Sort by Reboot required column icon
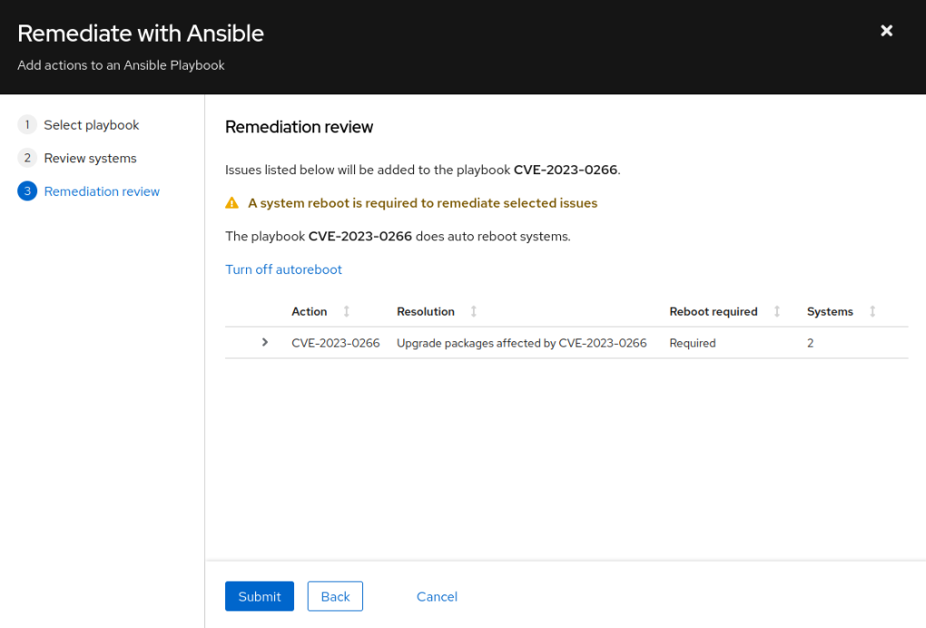926x628 pixels. point(777,311)
